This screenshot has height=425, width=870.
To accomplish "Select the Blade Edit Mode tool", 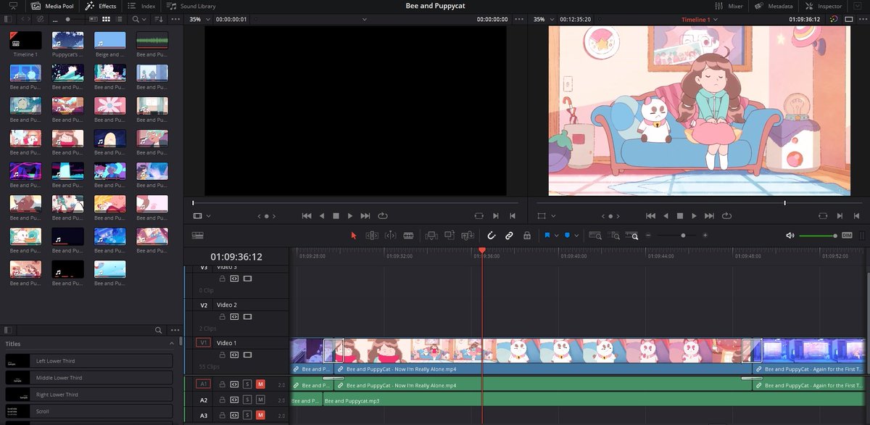I will (x=408, y=236).
